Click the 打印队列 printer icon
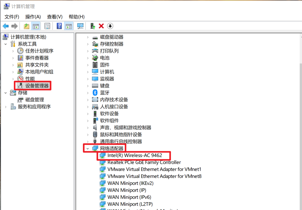This screenshot has width=302, height=210. [x=95, y=51]
